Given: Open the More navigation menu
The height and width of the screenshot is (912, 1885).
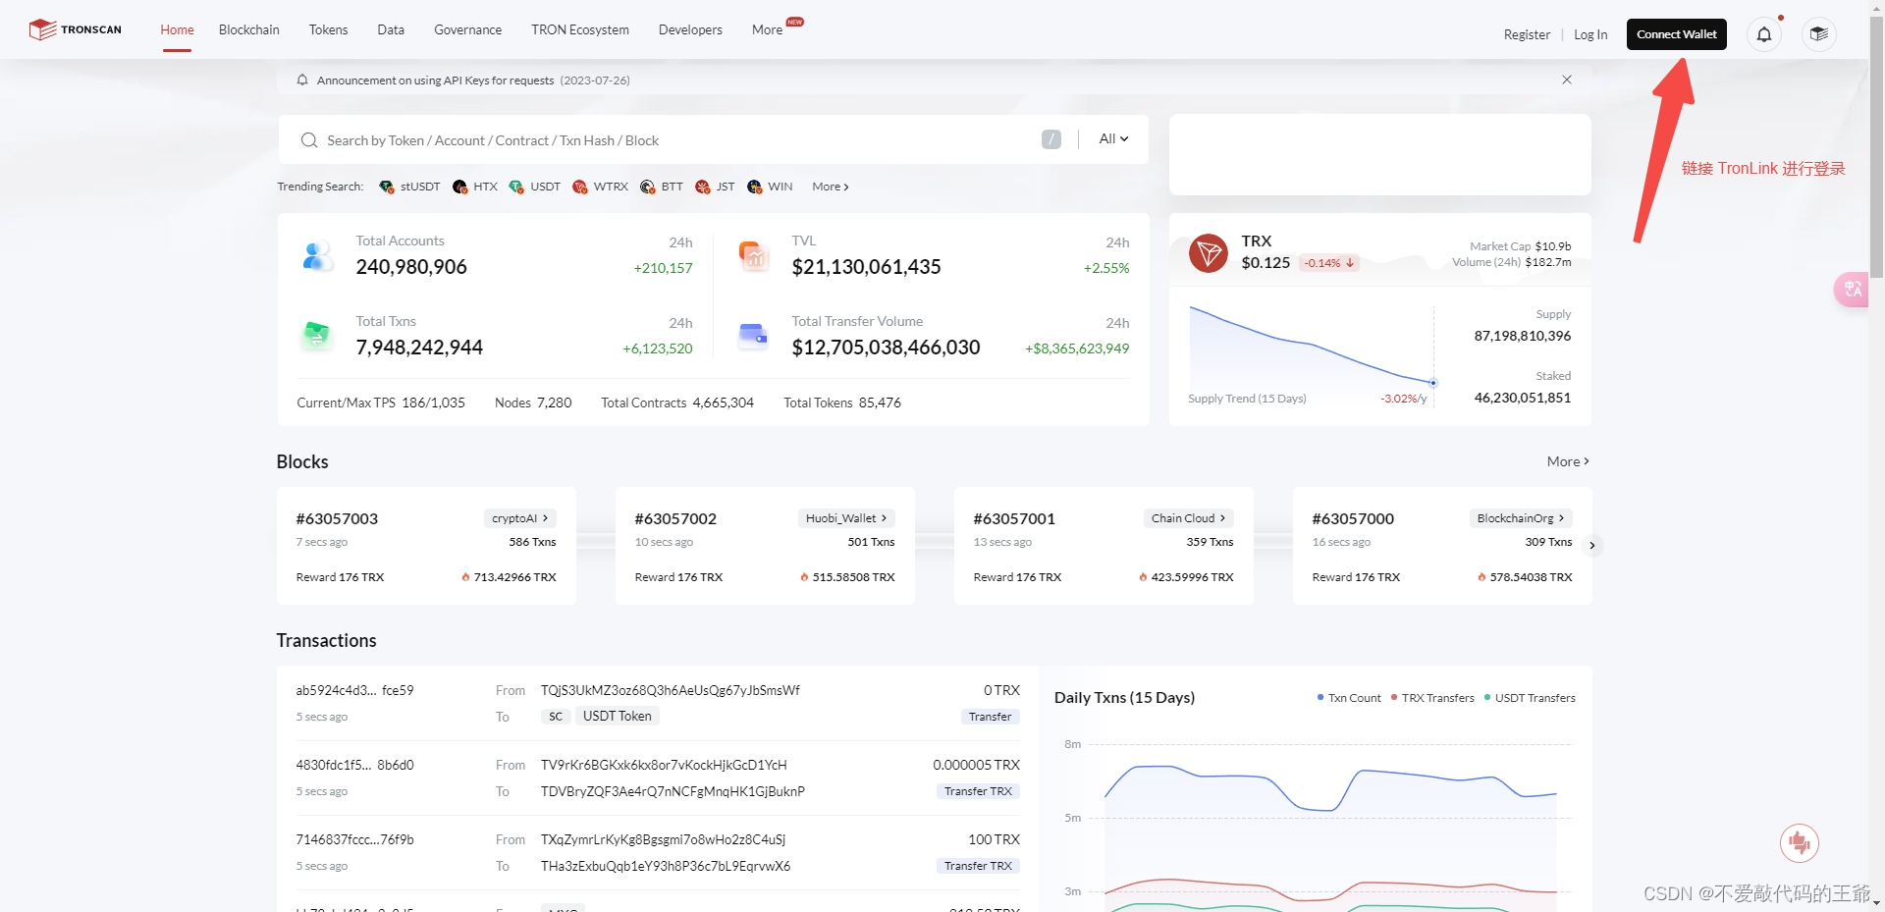Looking at the screenshot, I should pyautogui.click(x=768, y=29).
